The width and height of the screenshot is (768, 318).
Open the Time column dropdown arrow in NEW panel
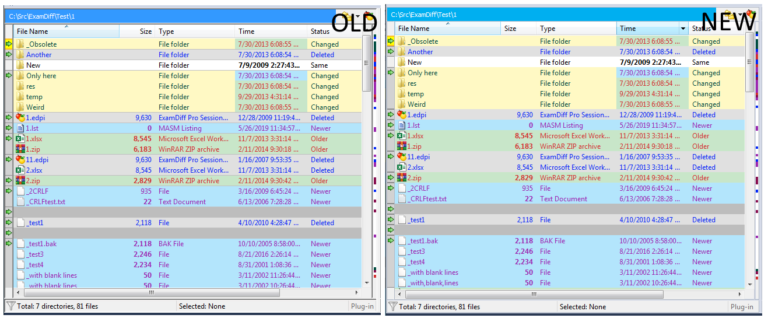tap(683, 29)
